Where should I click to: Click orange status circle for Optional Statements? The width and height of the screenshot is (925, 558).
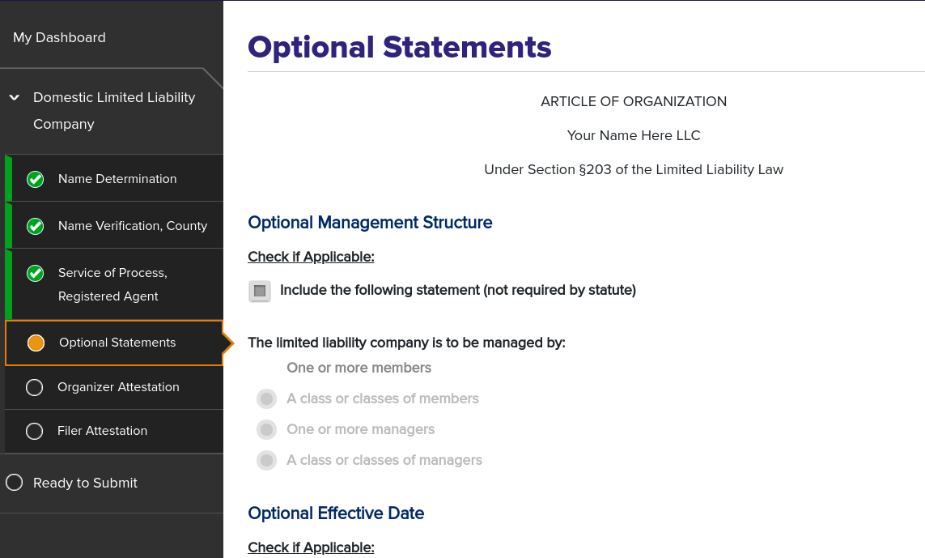[x=36, y=343]
